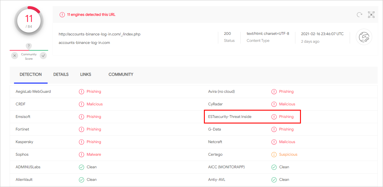383x187 pixels.
Task: Click the G-Data vendor name
Action: [x=214, y=129]
